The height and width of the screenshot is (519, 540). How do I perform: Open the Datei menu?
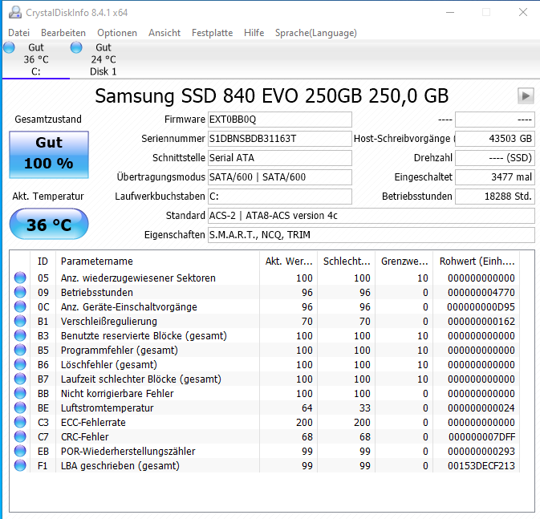tap(18, 33)
